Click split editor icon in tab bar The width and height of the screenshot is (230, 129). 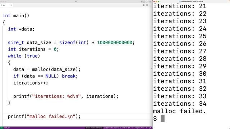click(x=147, y=5)
